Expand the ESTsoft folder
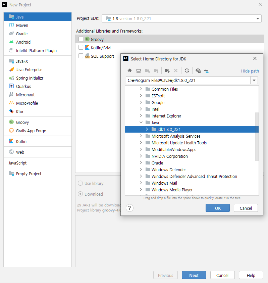The height and width of the screenshot is (283, 268). (x=141, y=95)
